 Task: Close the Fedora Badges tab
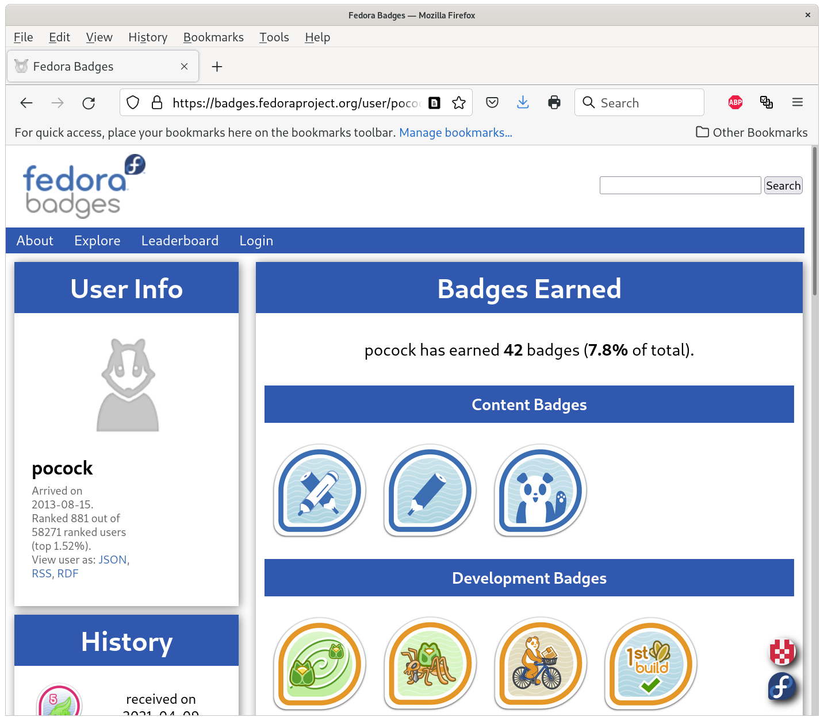(184, 67)
